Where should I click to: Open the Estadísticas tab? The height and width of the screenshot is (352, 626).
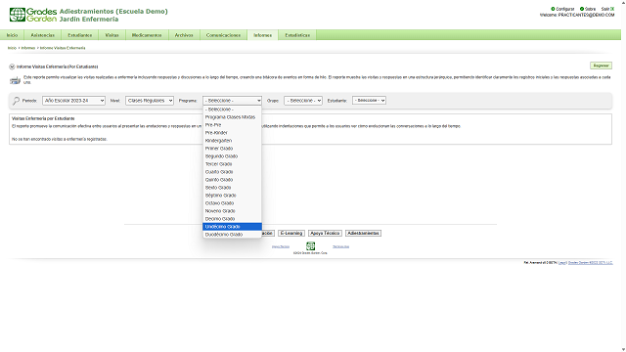click(x=297, y=35)
